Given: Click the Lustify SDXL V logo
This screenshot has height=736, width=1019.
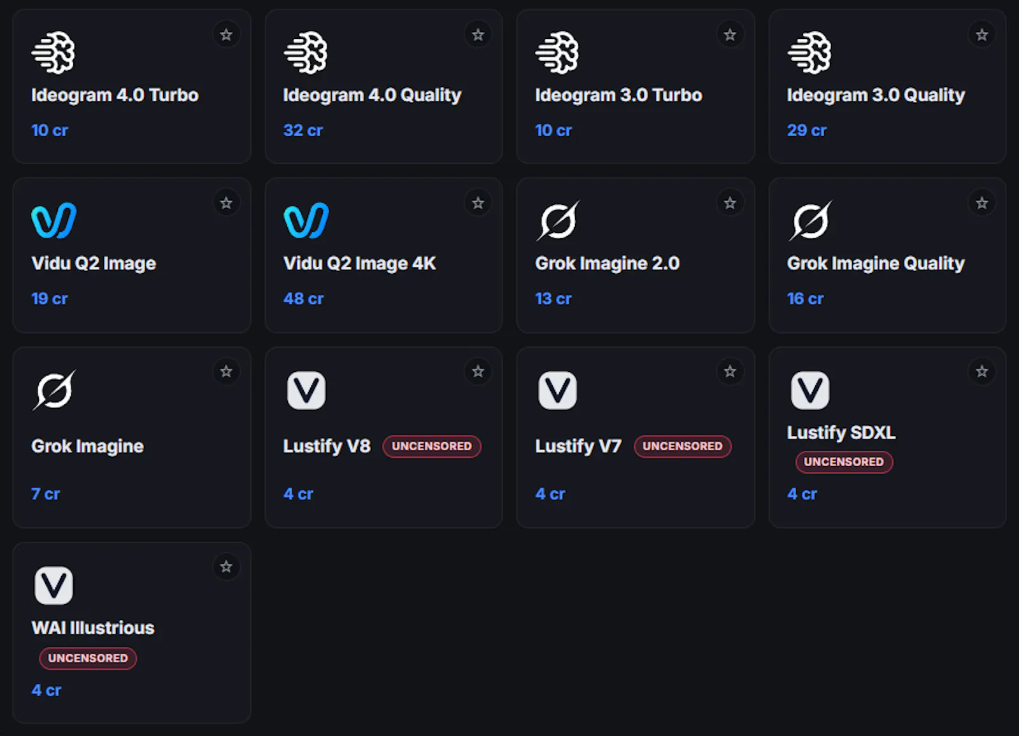Looking at the screenshot, I should pos(810,390).
